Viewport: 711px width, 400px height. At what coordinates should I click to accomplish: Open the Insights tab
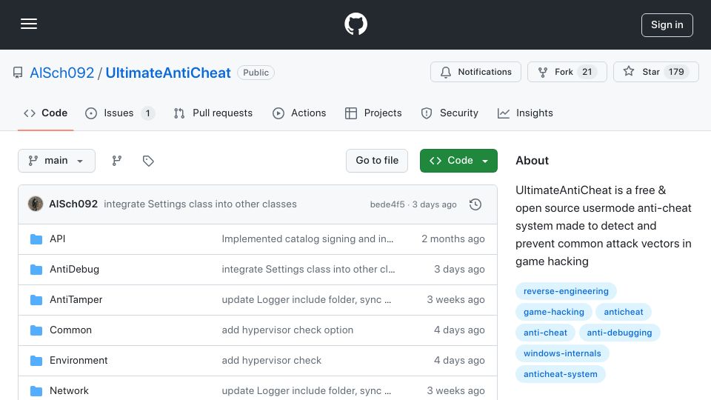pyautogui.click(x=525, y=113)
